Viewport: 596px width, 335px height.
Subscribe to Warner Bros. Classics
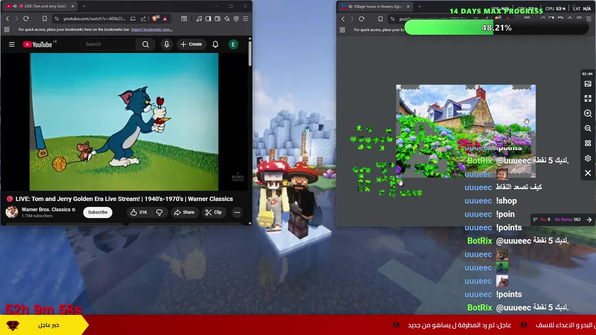click(x=98, y=212)
